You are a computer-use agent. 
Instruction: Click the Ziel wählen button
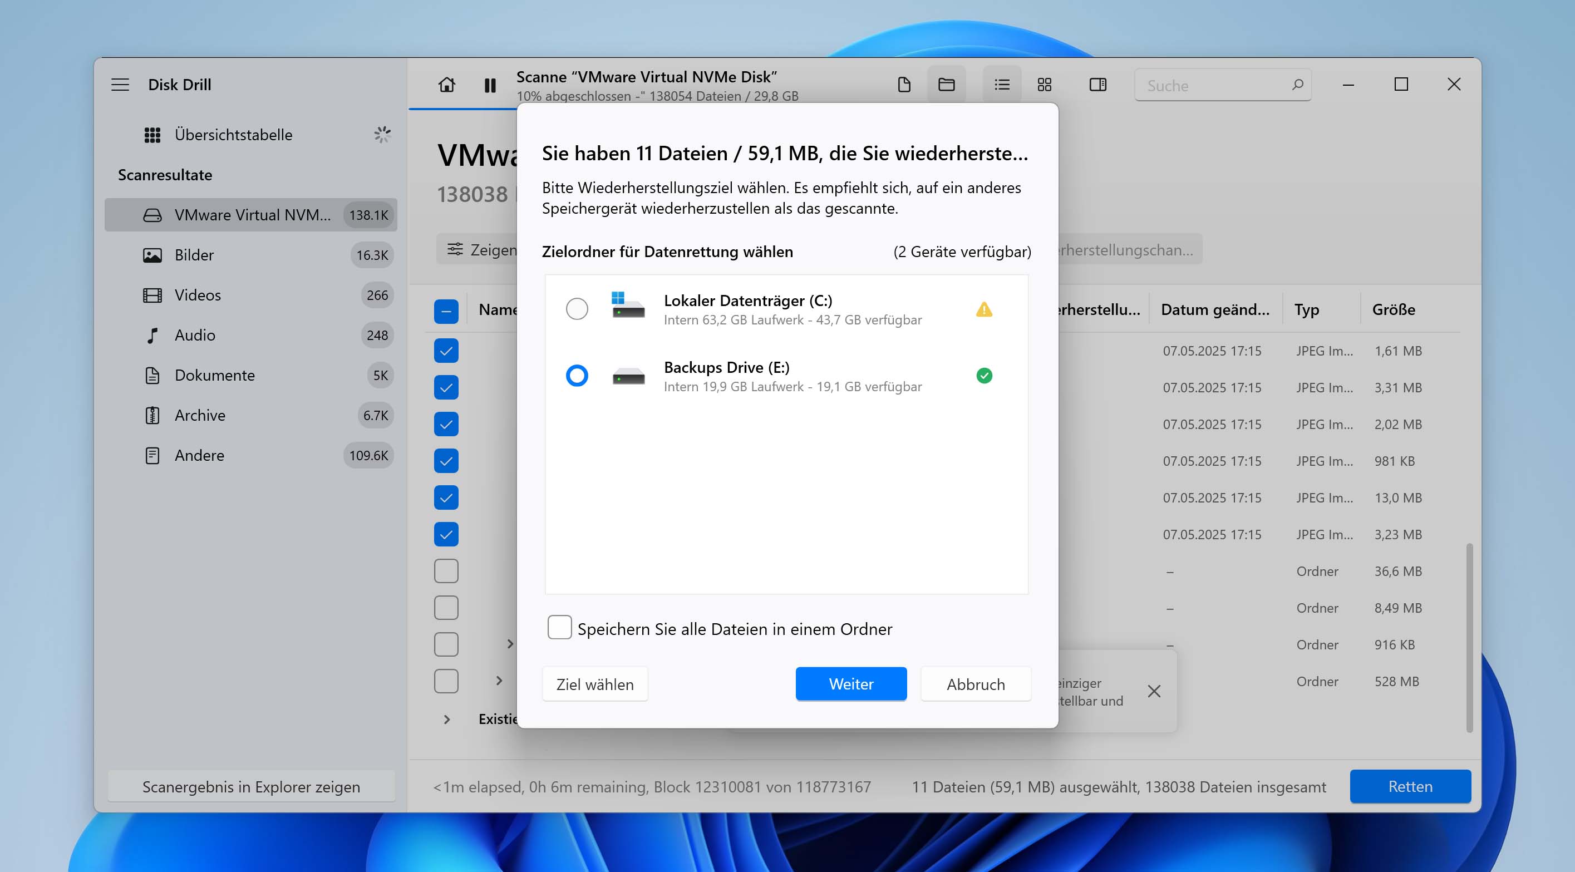(x=594, y=684)
